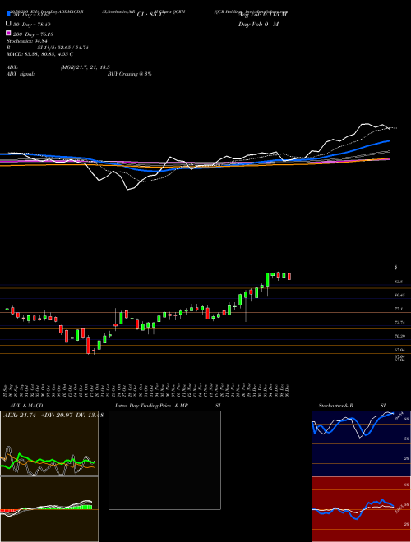Click 'BUY Growing @ 3%' signal text
411x542 pixels.
click(x=129, y=74)
